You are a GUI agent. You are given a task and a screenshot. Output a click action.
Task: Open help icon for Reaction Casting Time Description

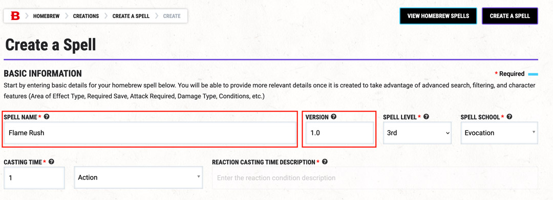click(x=325, y=162)
